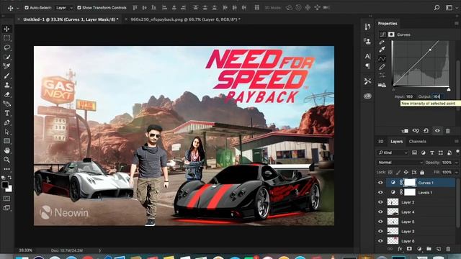Switch to the 3D panel tab
Image resolution: width=461 pixels, height=259 pixels.
[x=381, y=142]
